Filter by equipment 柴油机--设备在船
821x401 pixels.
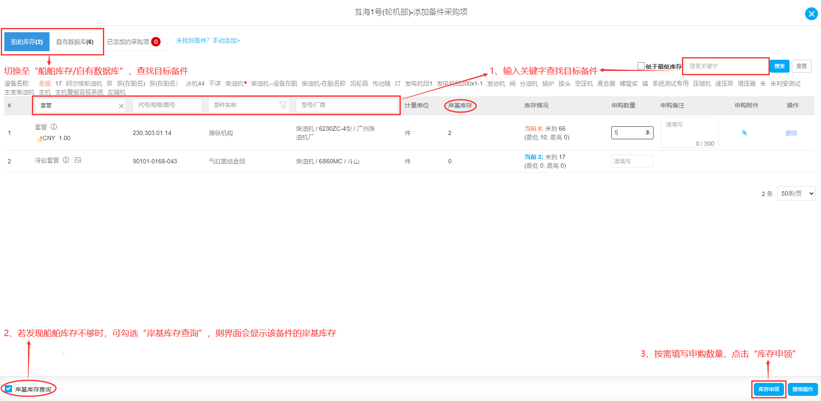pos(274,83)
